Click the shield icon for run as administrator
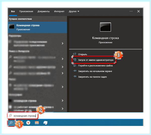The width and height of the screenshot is (151, 135). coord(75,60)
